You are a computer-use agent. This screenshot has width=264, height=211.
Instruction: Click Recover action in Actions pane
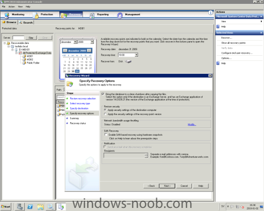226,38
